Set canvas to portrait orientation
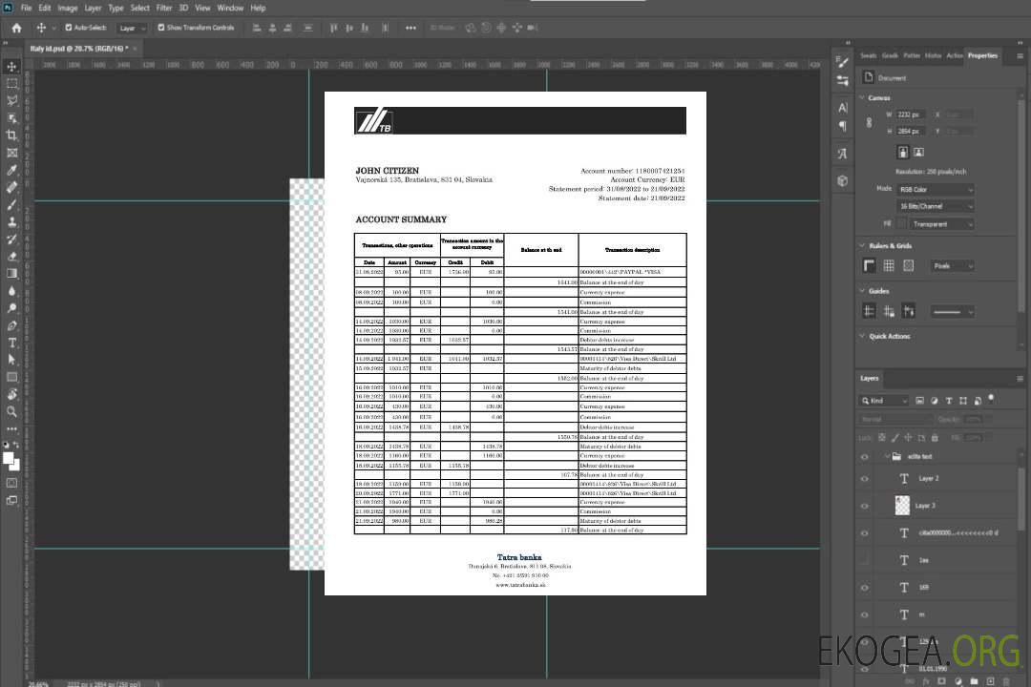This screenshot has width=1031, height=687. point(903,153)
